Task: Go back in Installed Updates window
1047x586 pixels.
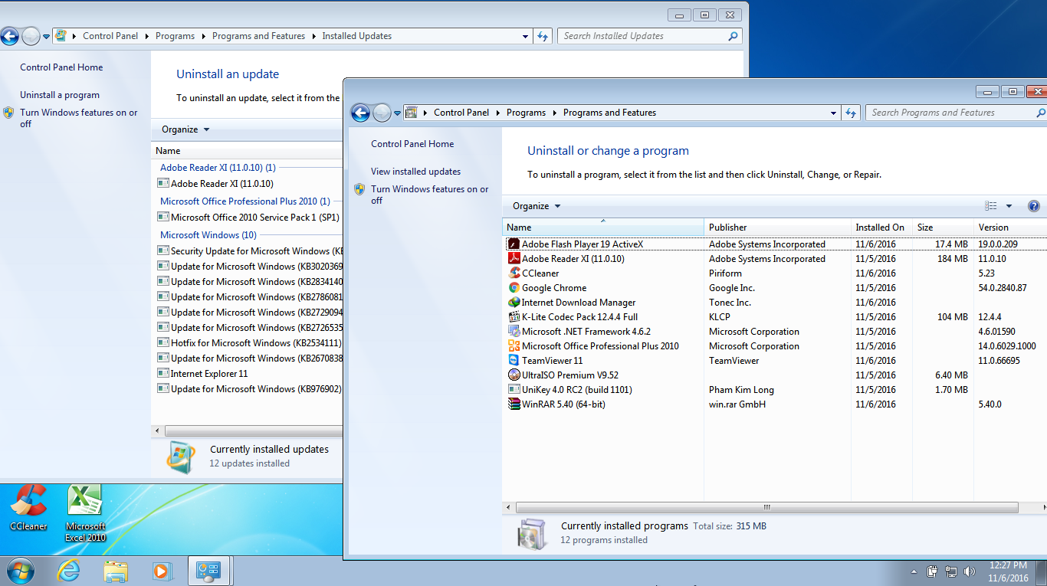Action: click(x=9, y=36)
